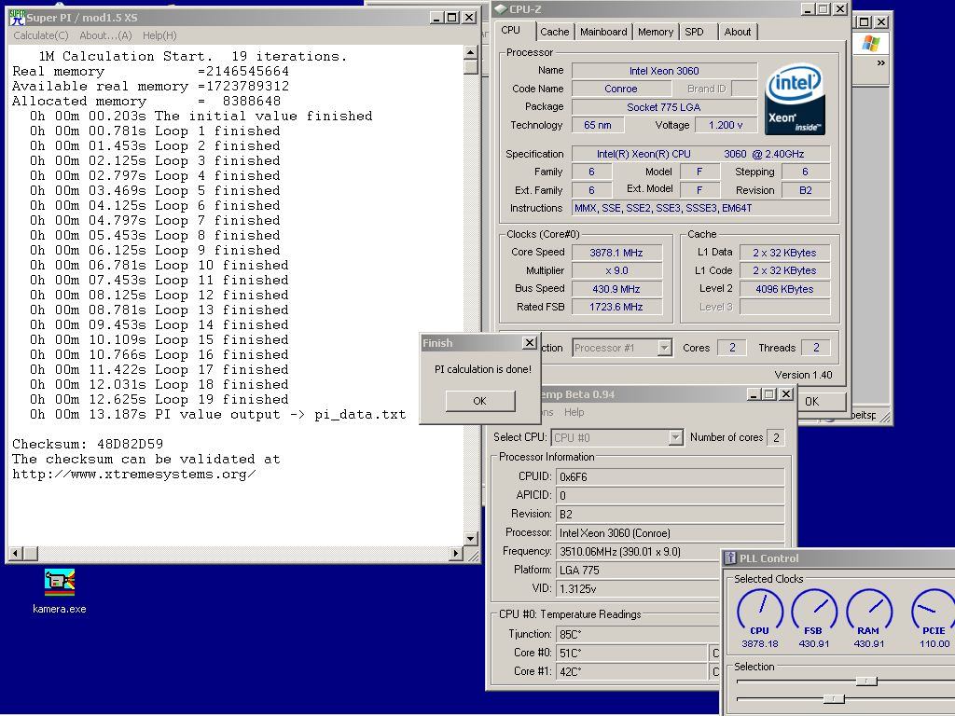Click the Revision value B2 in CPU-Z
The height and width of the screenshot is (716, 955).
[805, 190]
